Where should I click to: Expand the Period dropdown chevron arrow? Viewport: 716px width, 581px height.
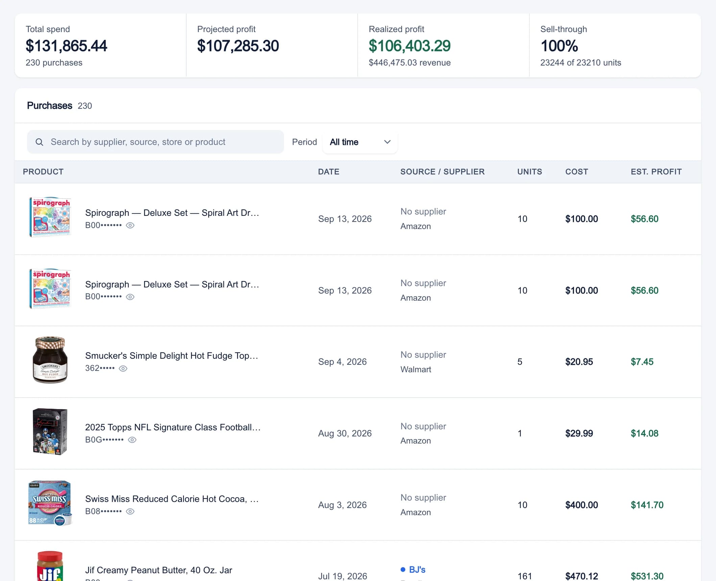tap(387, 142)
